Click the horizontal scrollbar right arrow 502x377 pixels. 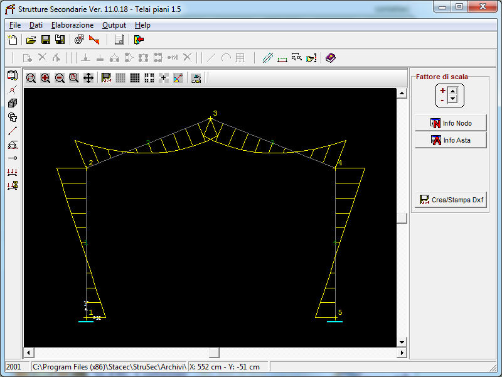pyautogui.click(x=402, y=353)
